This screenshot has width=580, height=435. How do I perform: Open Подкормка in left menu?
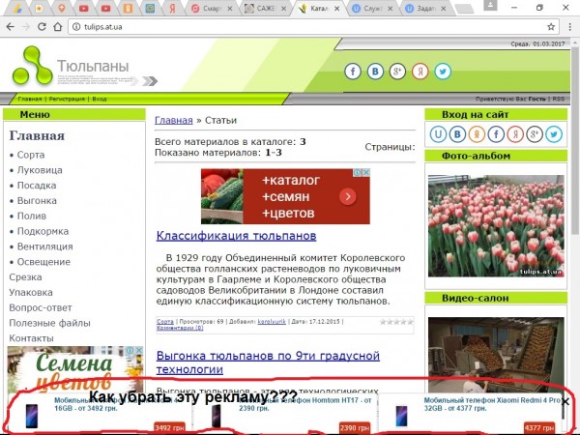(43, 231)
